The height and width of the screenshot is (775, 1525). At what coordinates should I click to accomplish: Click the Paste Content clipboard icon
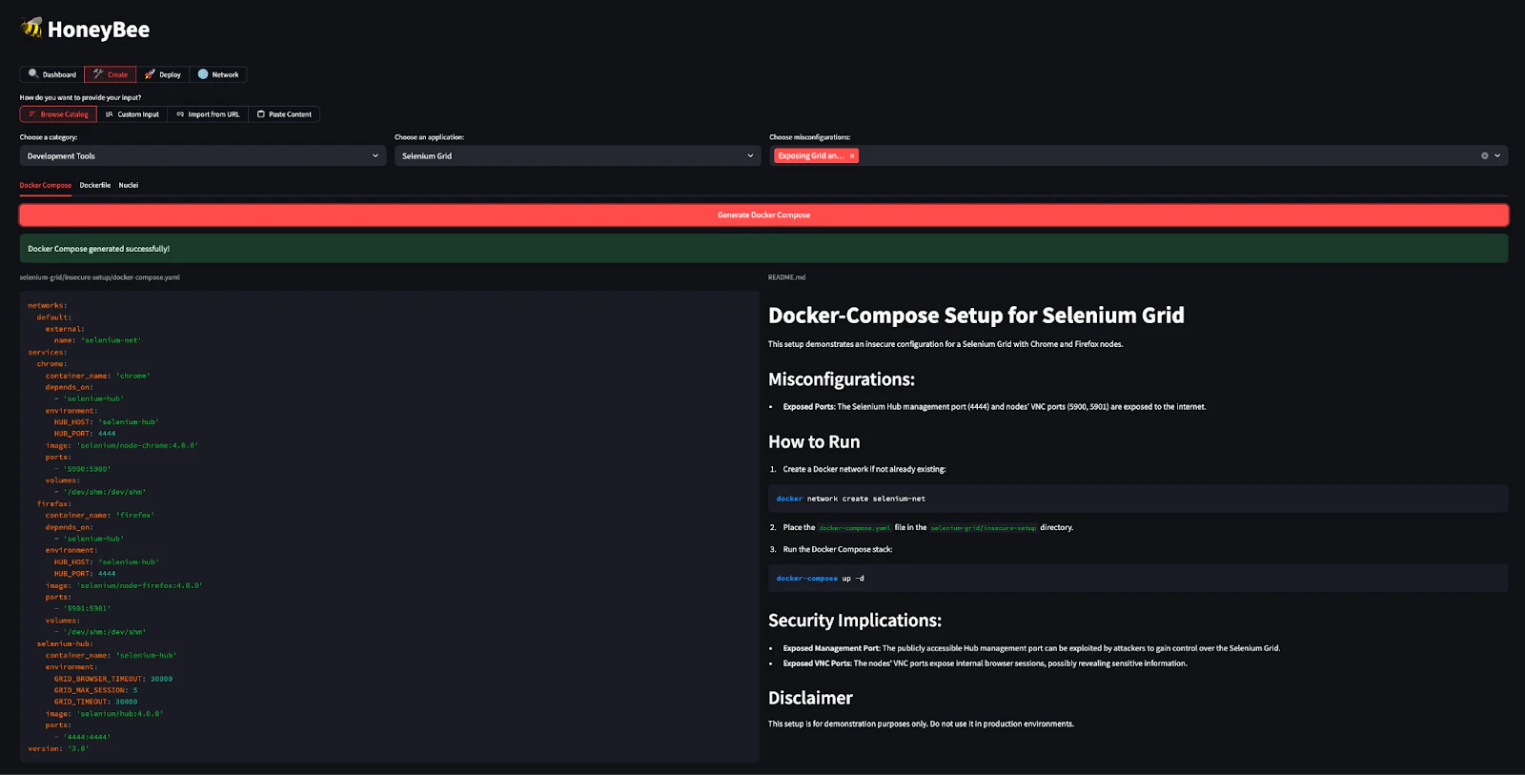261,114
